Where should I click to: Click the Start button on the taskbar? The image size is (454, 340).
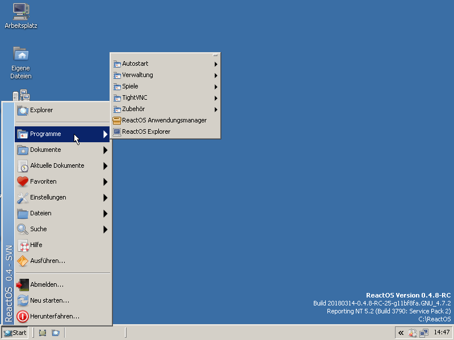click(15, 333)
